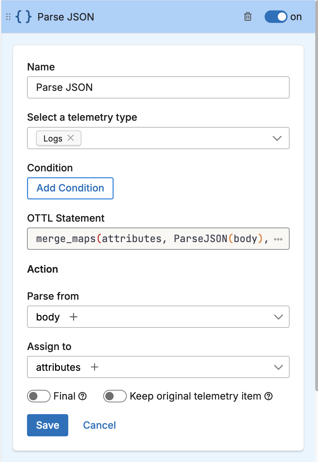Save the Parse JSON processor
318x462 pixels.
(x=47, y=425)
